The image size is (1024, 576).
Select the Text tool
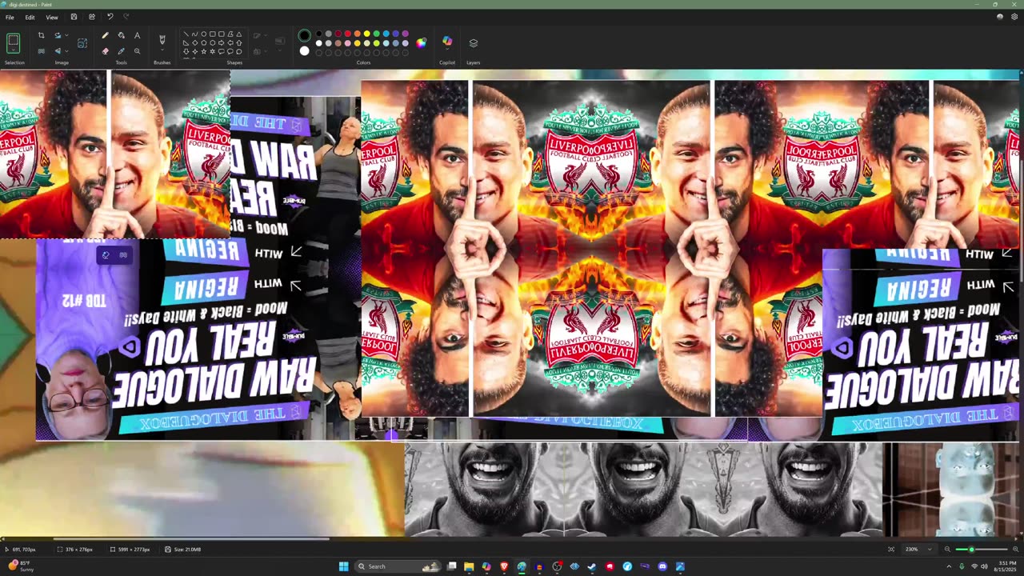click(x=137, y=35)
